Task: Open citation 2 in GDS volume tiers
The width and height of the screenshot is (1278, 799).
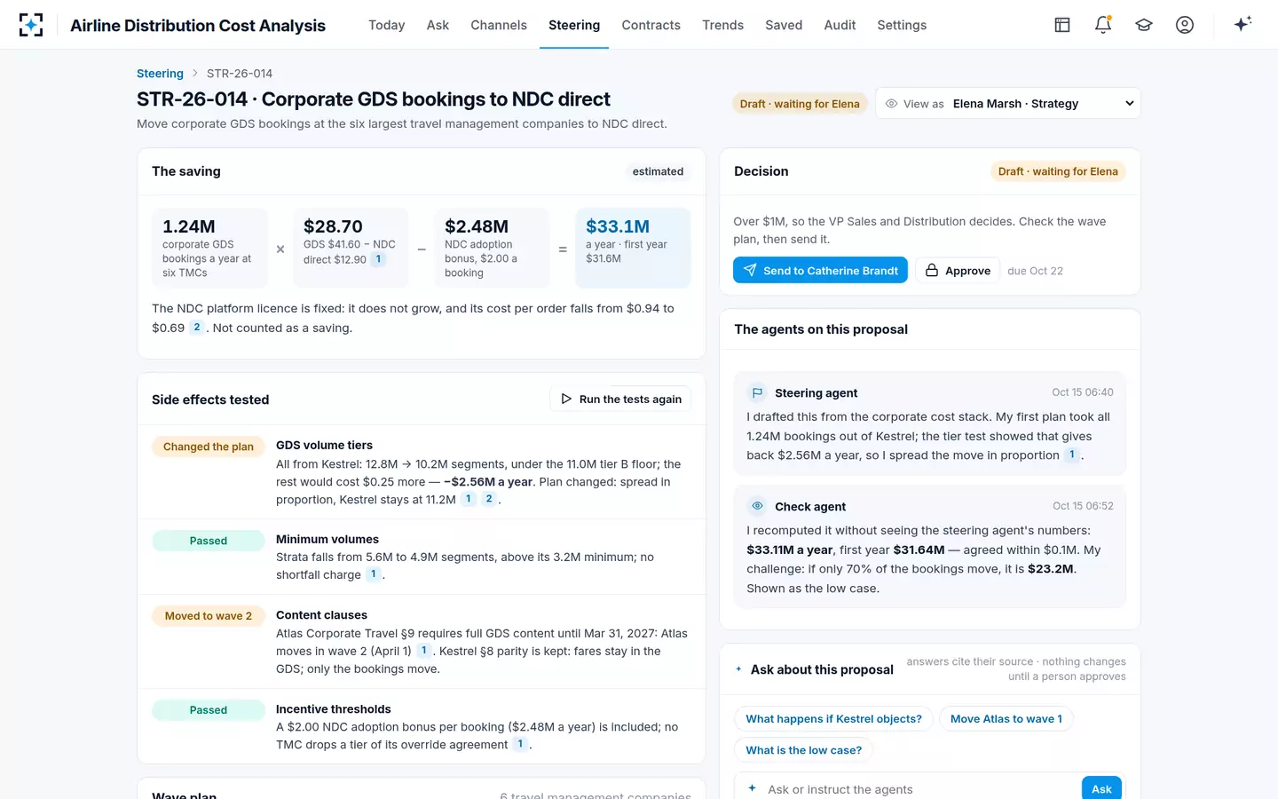Action: (488, 499)
